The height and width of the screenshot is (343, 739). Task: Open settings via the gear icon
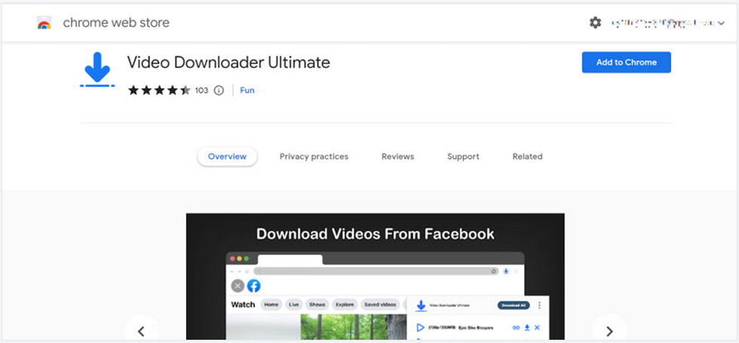click(x=595, y=23)
